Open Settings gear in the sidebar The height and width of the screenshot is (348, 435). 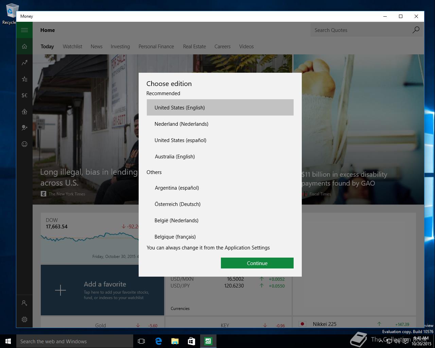(x=24, y=319)
